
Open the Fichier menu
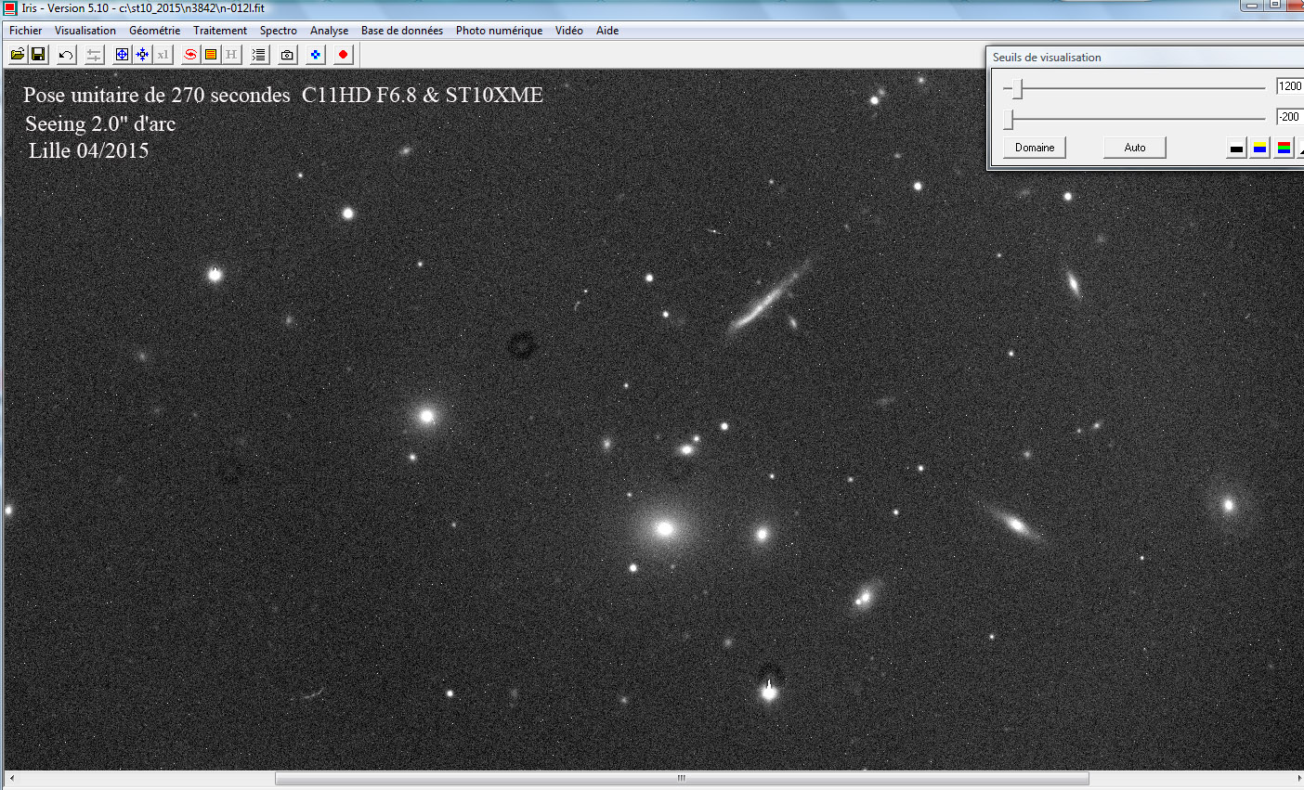[x=26, y=31]
